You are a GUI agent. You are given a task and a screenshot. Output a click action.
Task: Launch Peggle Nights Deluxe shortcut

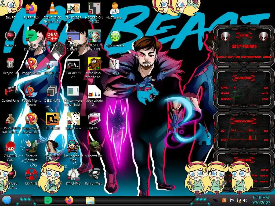click(31, 96)
